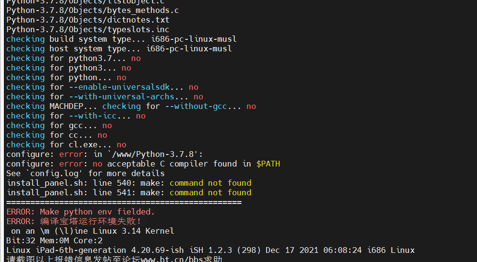Click the 'checking for cl.exe... no' line
The height and width of the screenshot is (262, 477).
(66, 145)
